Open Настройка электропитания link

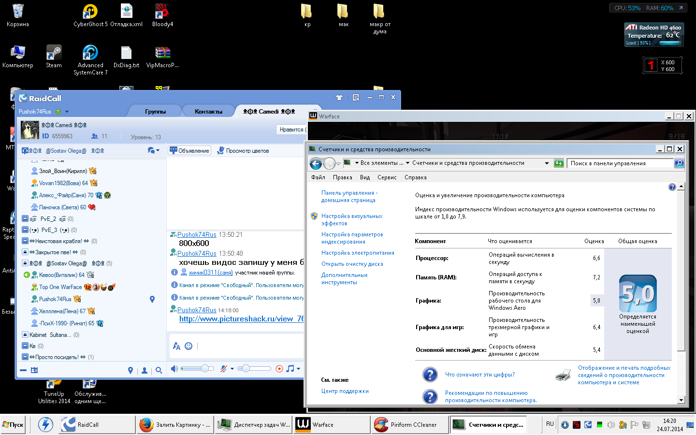pos(358,253)
